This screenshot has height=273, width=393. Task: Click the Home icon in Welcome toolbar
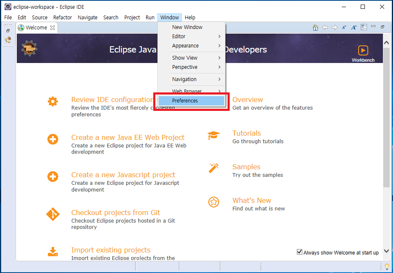click(x=316, y=27)
